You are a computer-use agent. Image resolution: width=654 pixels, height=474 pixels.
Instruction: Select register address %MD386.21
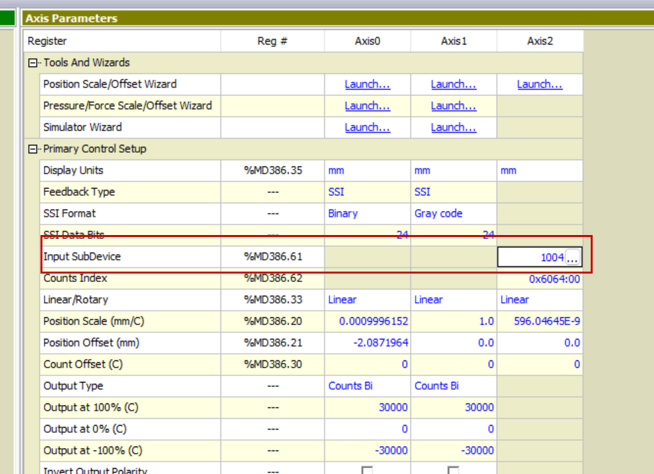tap(273, 343)
